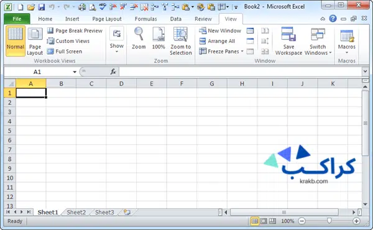Open the Zoom magnifier dialog button
Image resolution: width=373 pixels, height=230 pixels.
click(x=139, y=38)
